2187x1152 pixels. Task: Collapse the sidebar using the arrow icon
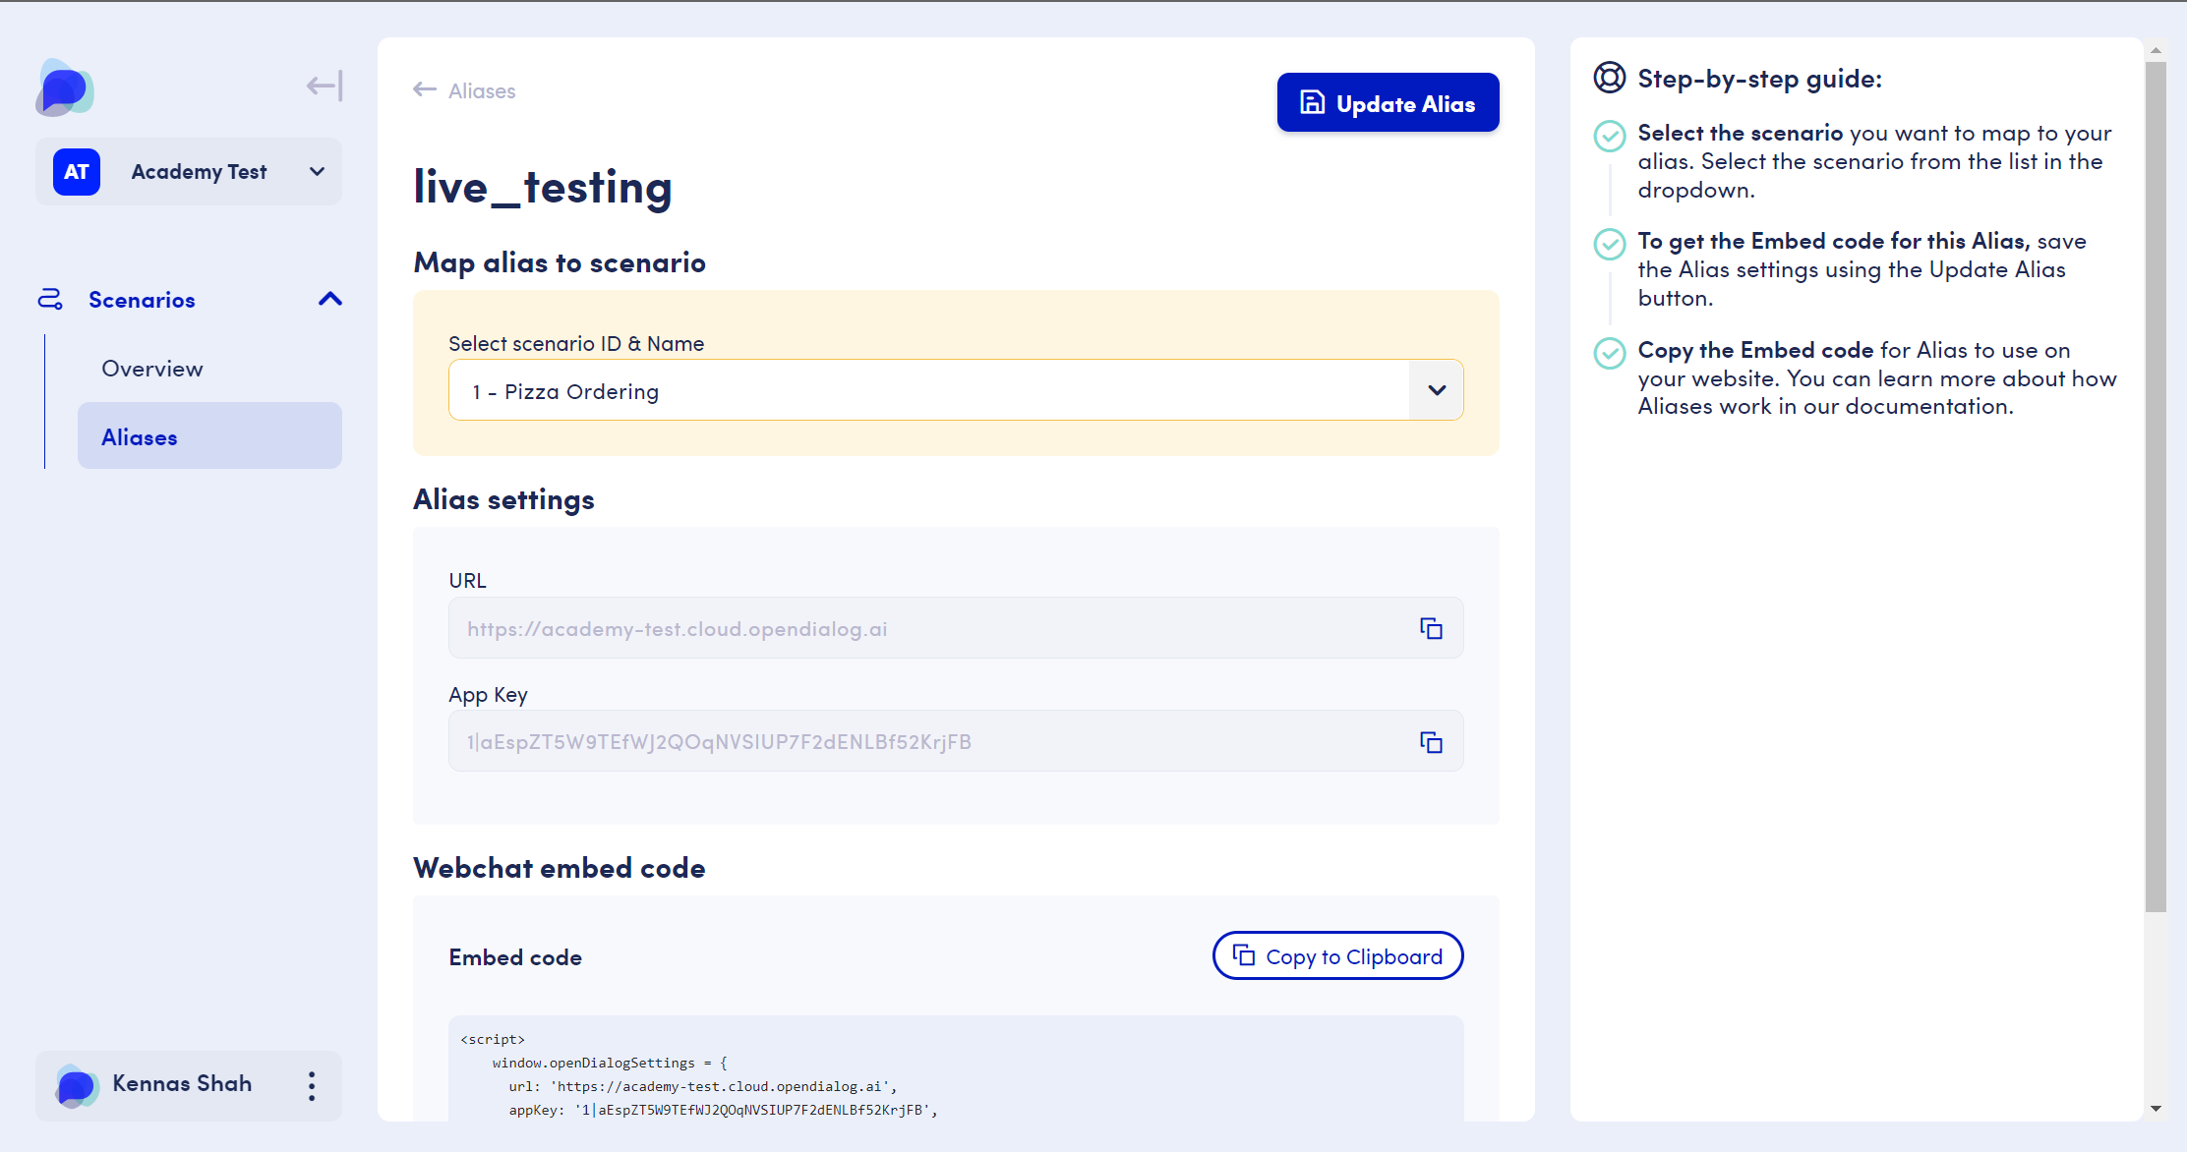point(324,86)
